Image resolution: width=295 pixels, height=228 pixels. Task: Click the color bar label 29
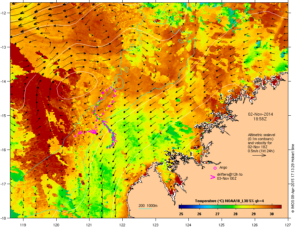[254, 214]
